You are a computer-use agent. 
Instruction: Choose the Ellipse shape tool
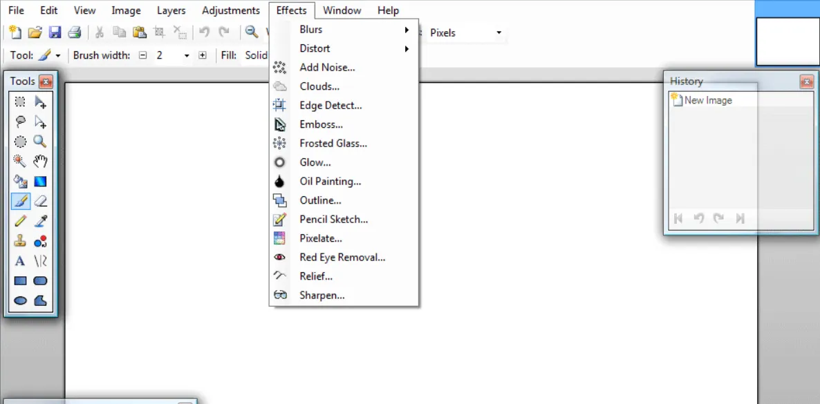(21, 301)
